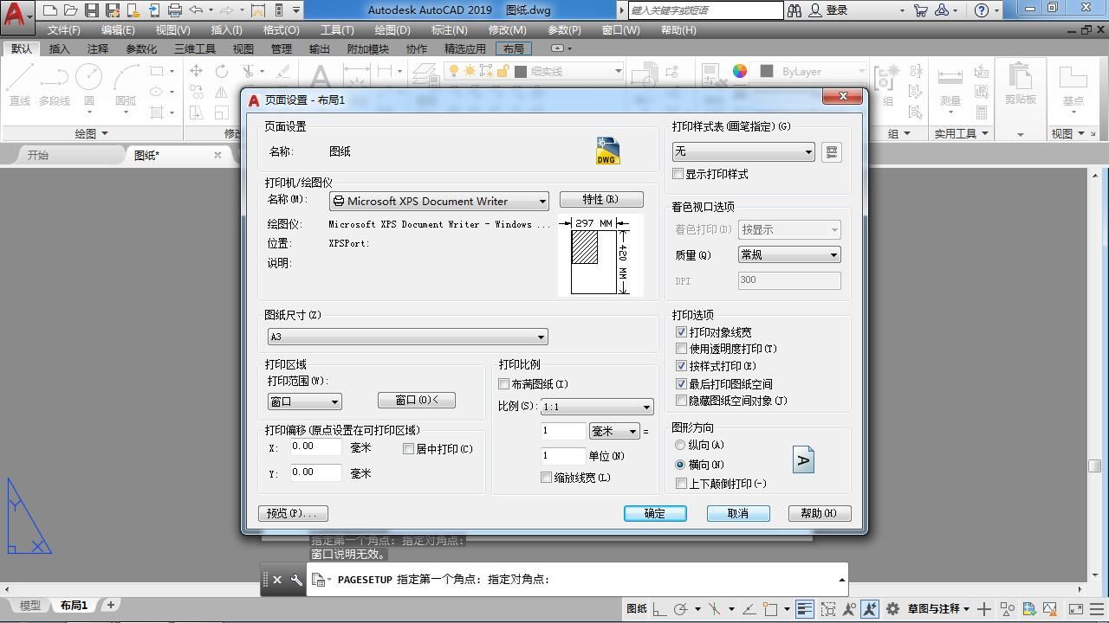Click the binoculars search icon
The image size is (1109, 623).
(794, 10)
